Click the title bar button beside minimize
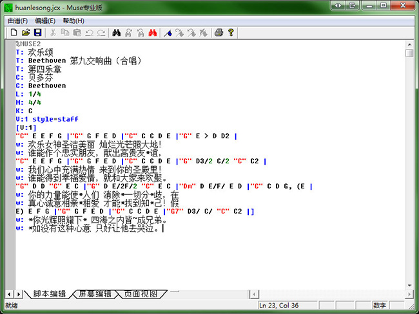The height and width of the screenshot is (314, 419). point(352,6)
